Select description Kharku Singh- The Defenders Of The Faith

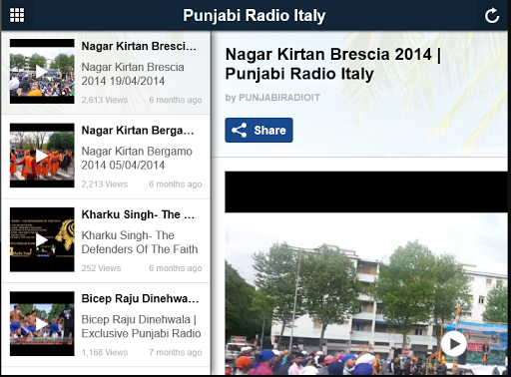(x=140, y=242)
